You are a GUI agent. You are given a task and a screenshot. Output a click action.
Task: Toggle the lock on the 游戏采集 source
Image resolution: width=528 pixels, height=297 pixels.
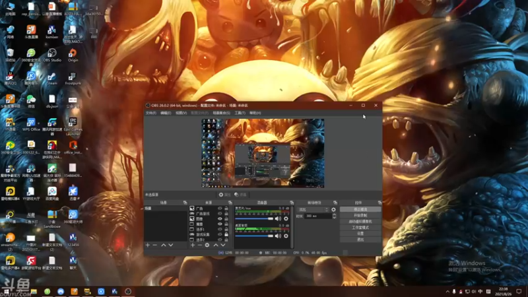click(x=226, y=234)
